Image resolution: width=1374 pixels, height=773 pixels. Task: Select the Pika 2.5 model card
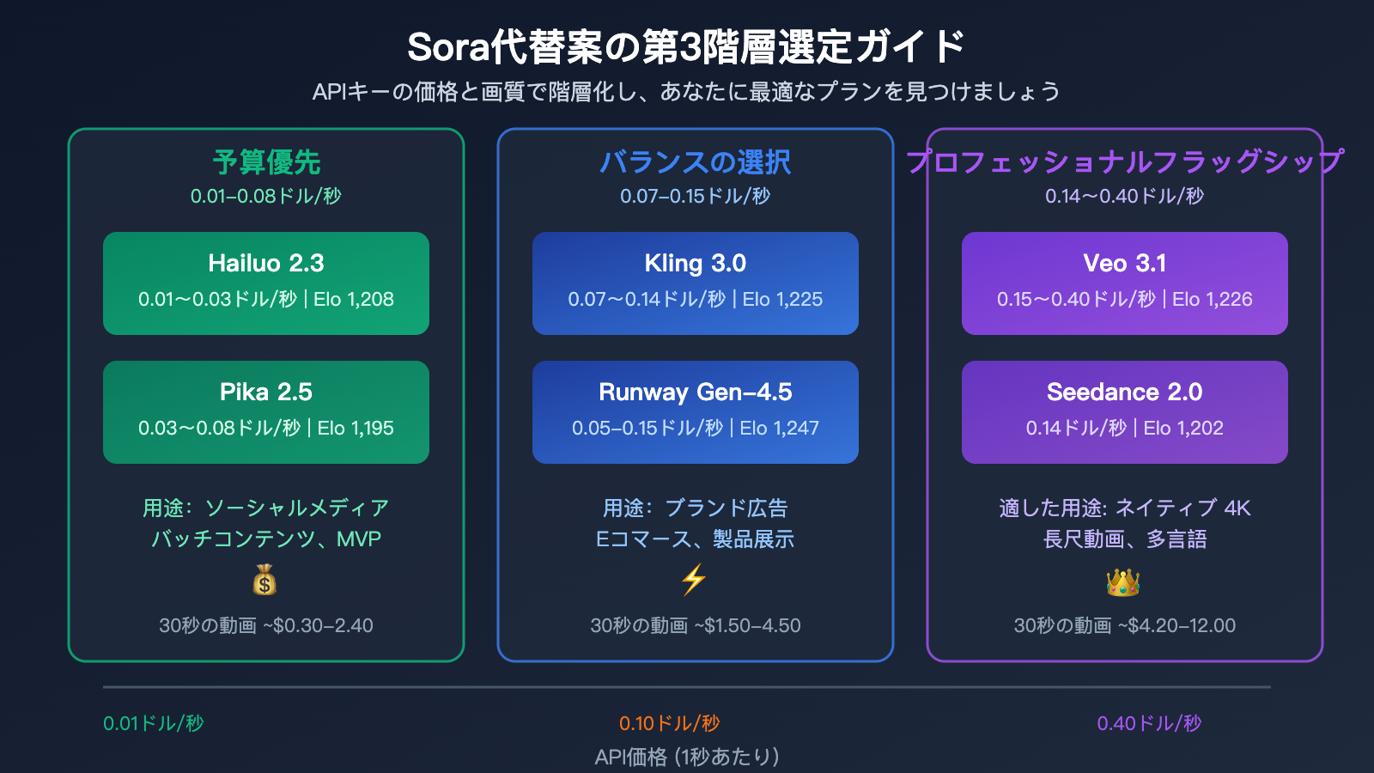[265, 411]
